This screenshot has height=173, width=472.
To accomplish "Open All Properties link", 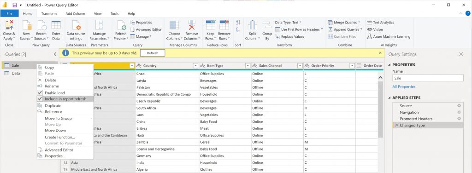I will click(404, 87).
